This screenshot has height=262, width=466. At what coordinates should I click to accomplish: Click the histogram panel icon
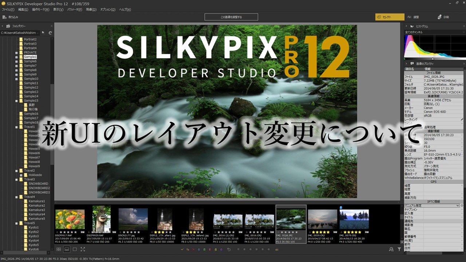point(412,26)
